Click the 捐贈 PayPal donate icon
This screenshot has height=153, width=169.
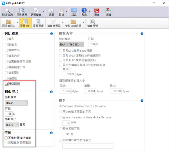(108, 11)
